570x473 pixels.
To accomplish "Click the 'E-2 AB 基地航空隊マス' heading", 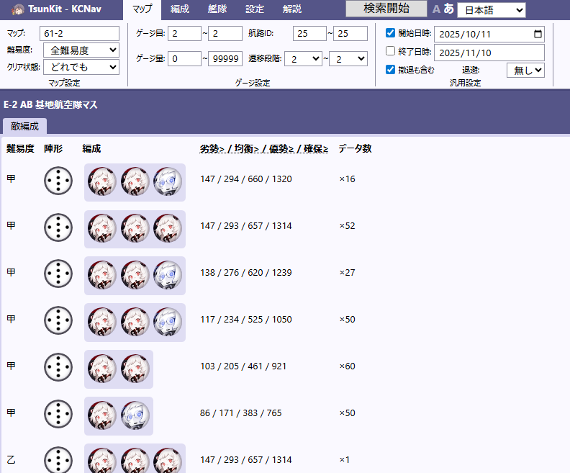I will [x=50, y=104].
